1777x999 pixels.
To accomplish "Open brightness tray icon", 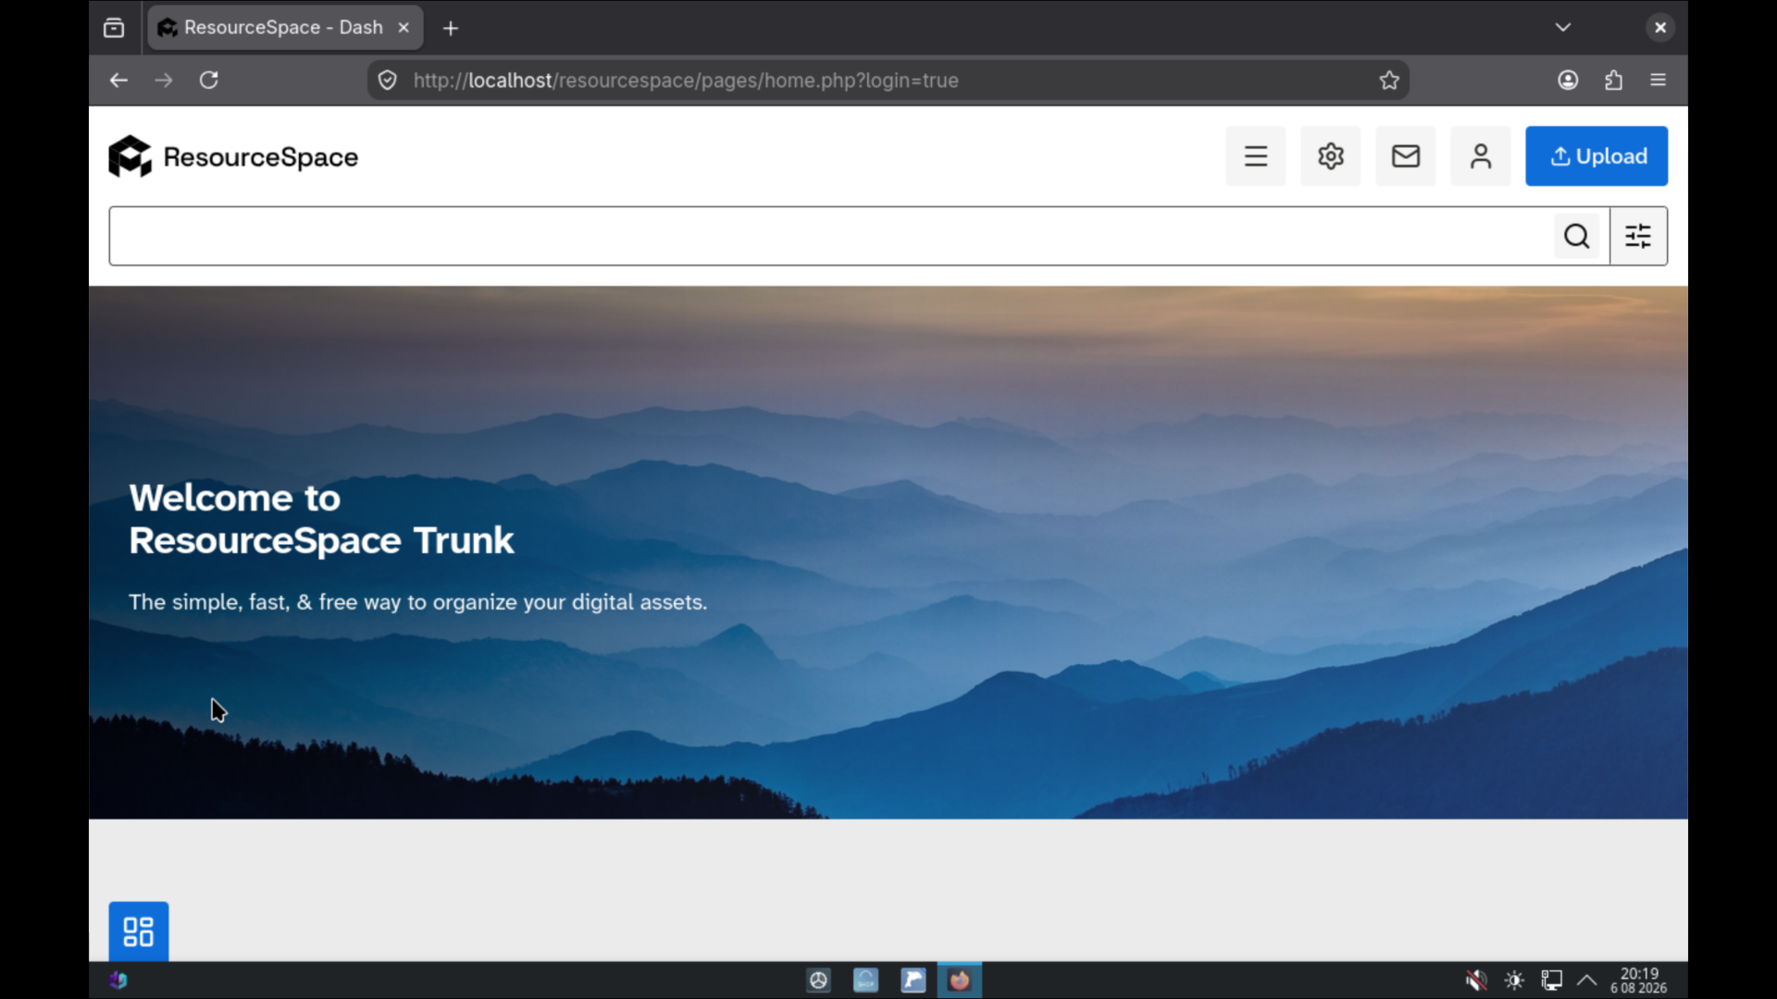I will pyautogui.click(x=1514, y=980).
